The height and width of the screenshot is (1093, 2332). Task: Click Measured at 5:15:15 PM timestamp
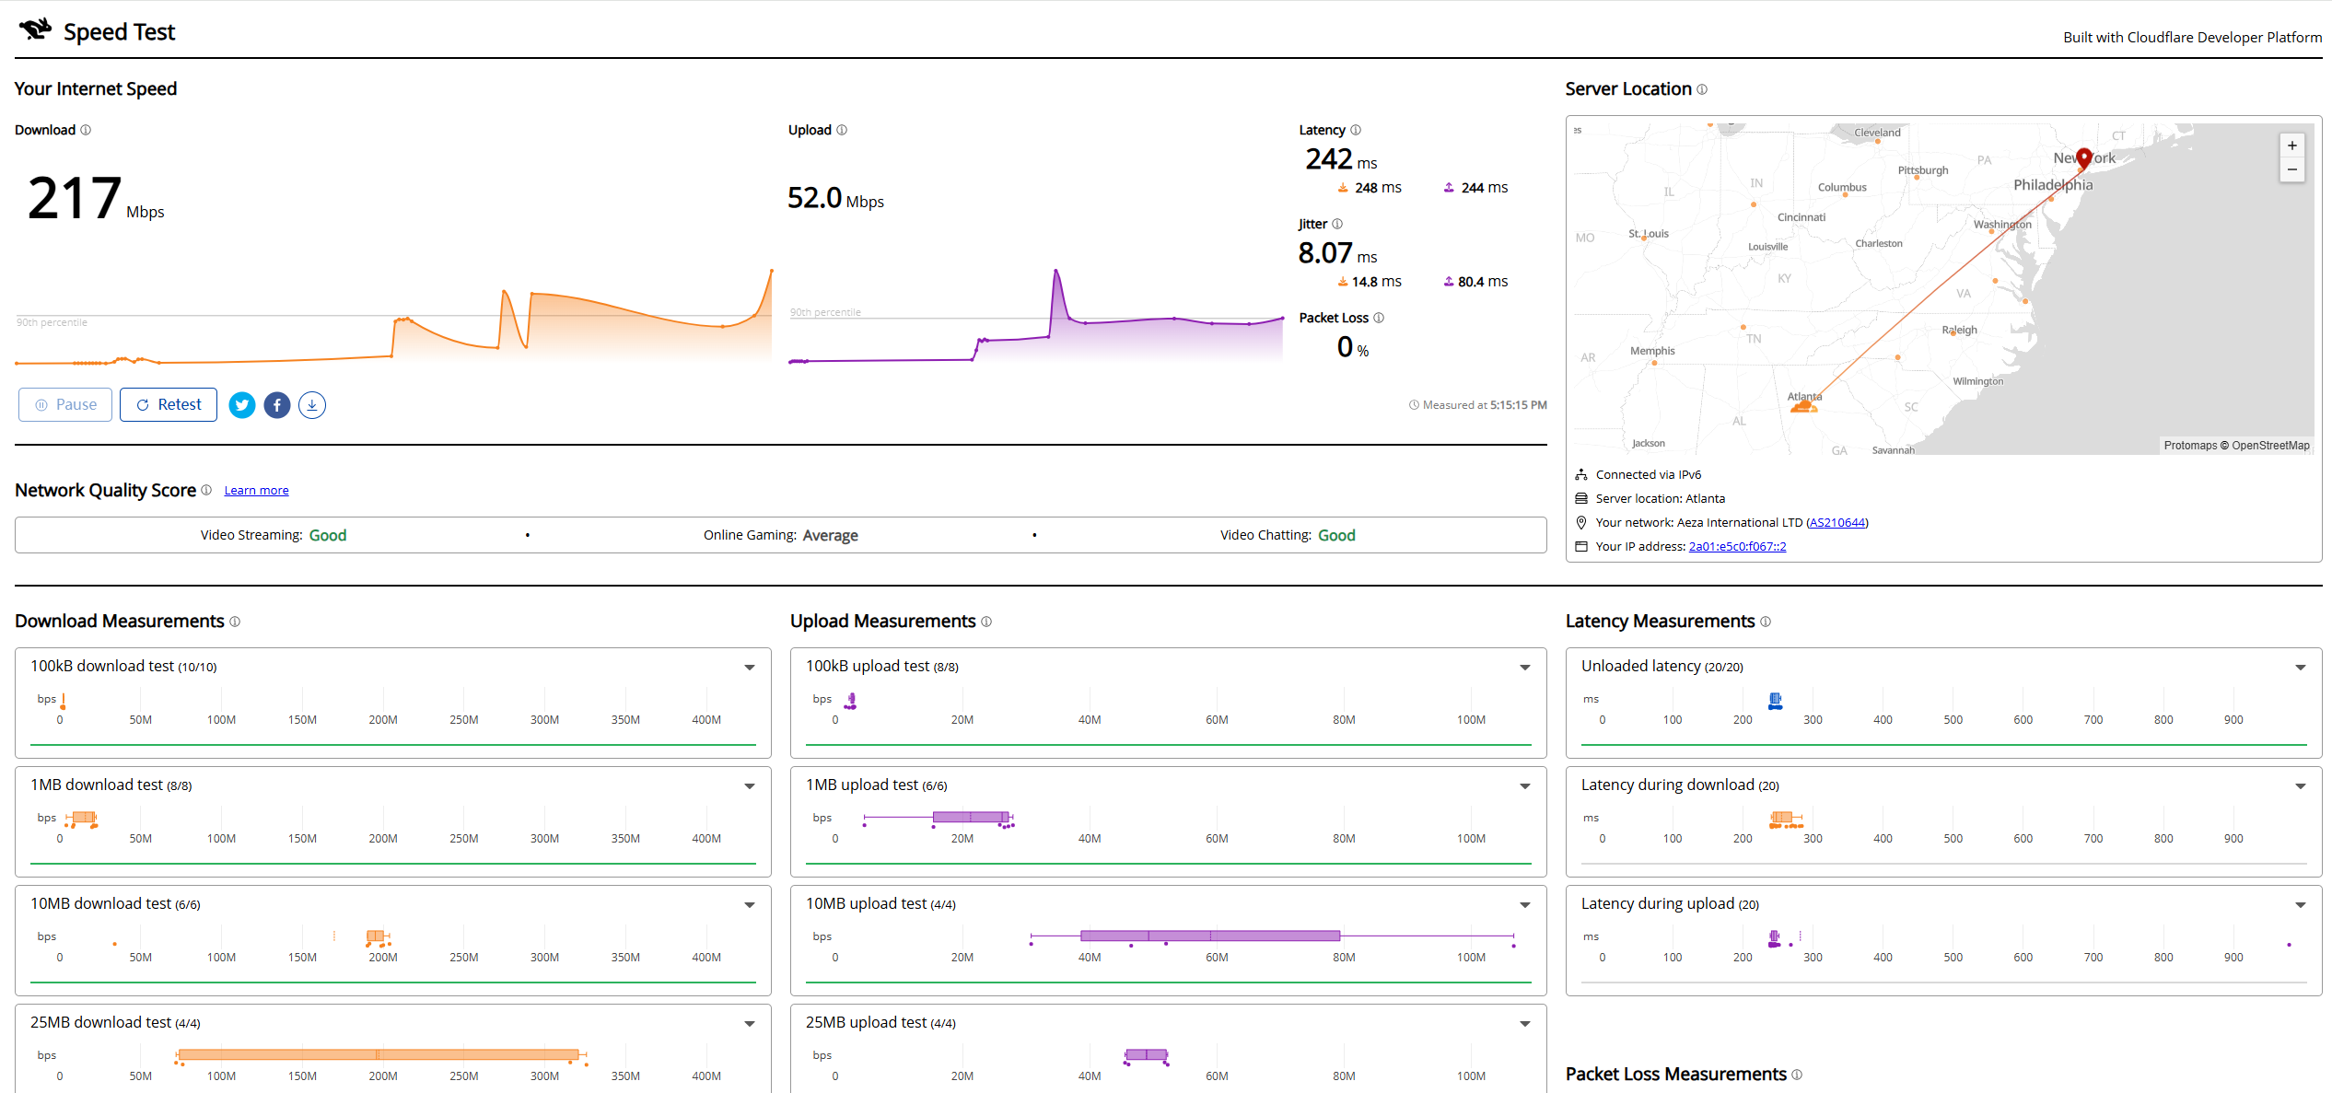1477,405
